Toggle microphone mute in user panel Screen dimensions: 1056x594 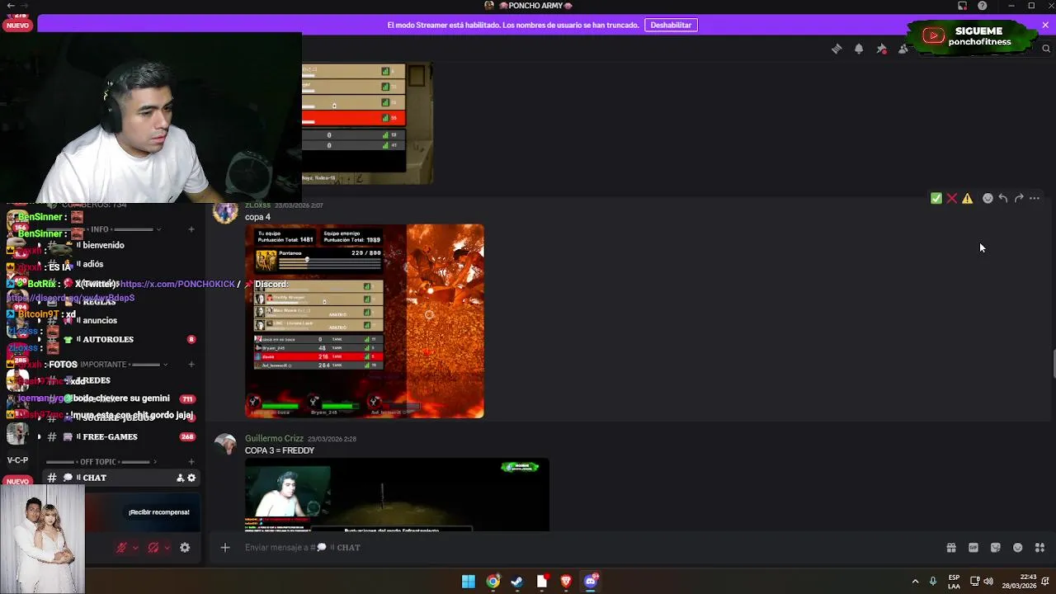click(x=121, y=547)
